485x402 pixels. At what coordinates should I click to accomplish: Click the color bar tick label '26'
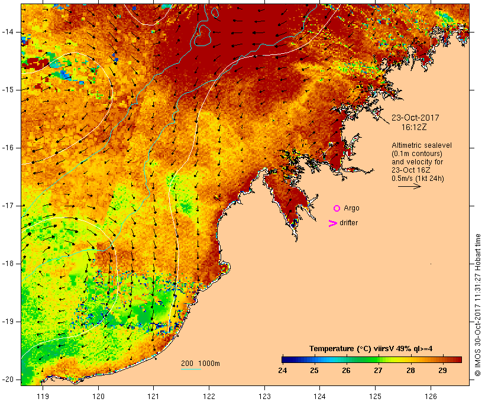coord(346,371)
